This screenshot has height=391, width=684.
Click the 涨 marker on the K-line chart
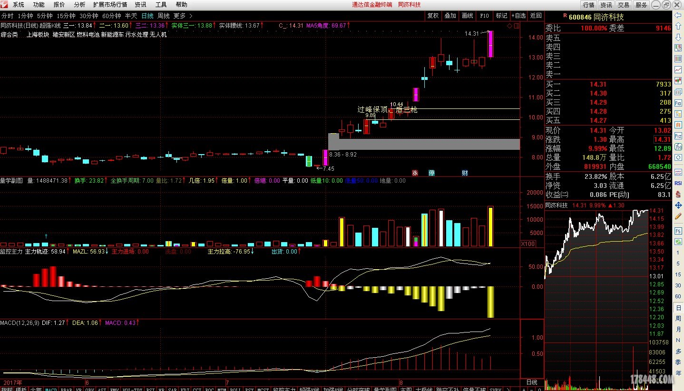(x=415, y=173)
